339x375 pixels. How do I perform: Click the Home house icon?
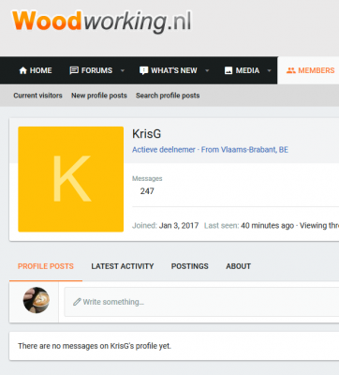click(23, 70)
